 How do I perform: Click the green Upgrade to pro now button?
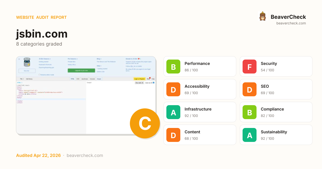81,71
